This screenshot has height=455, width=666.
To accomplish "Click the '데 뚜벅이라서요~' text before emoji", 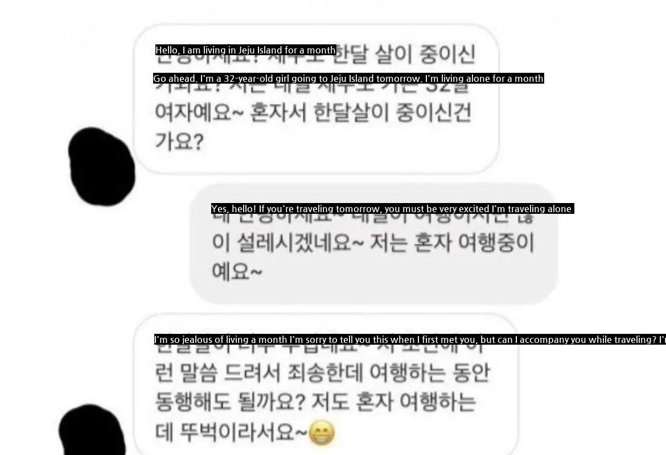I will pos(231,432).
